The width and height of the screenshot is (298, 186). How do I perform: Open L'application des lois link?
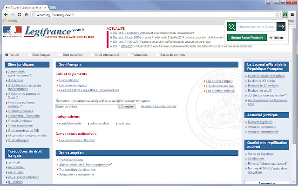pyautogui.click(x=220, y=86)
